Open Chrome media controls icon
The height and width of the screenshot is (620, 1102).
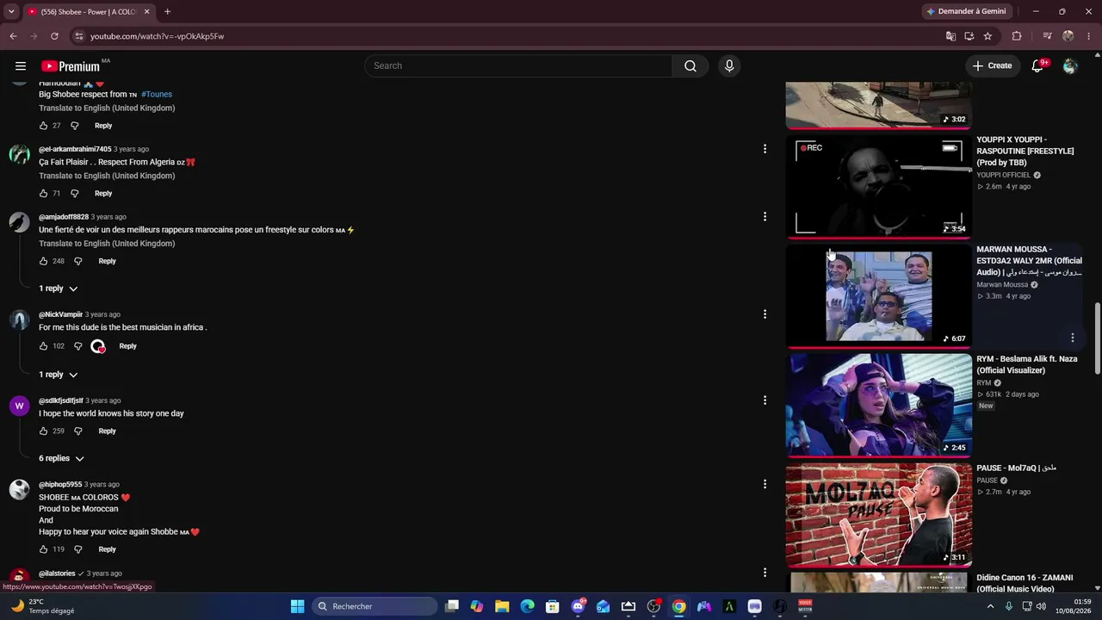pyautogui.click(x=1047, y=36)
